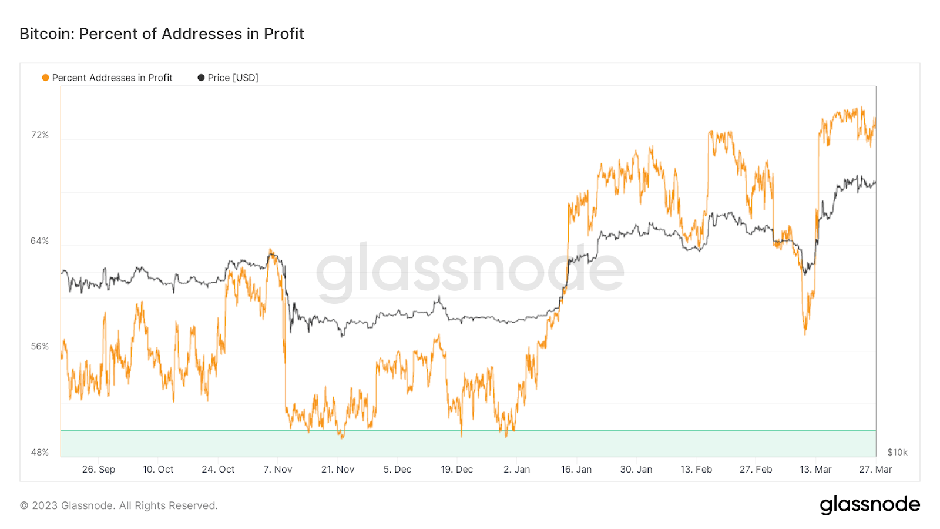Select the 5. Dec date label
Viewport: 940px width, 529px height.
tap(397, 470)
